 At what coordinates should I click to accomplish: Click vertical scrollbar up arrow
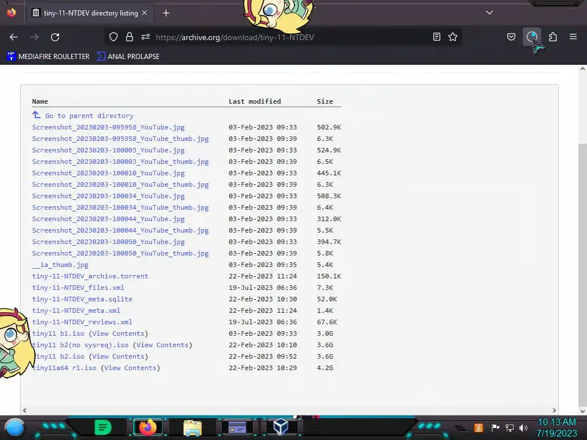tap(582, 69)
